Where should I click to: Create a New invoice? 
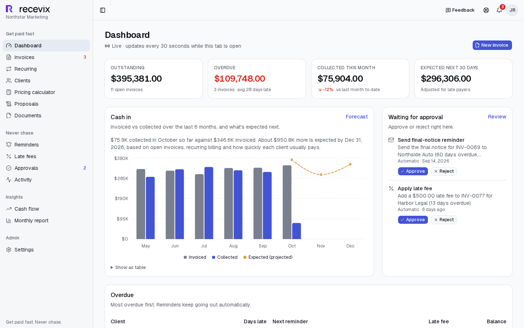pyautogui.click(x=492, y=45)
